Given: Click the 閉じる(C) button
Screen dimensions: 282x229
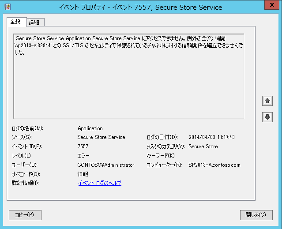Looking at the screenshot, I should [256, 215].
